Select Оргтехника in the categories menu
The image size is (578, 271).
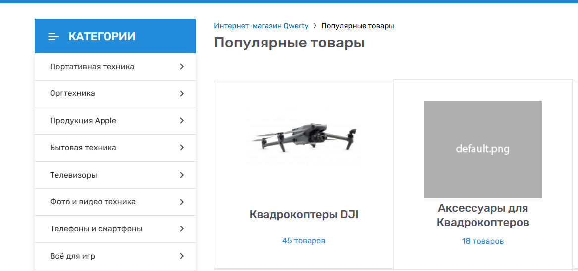pos(72,94)
